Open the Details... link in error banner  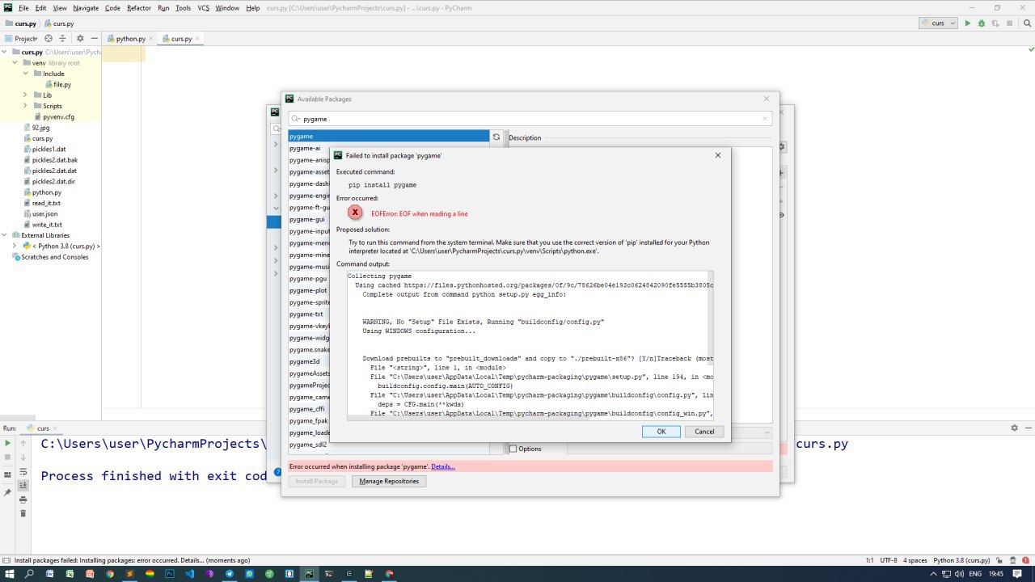443,466
